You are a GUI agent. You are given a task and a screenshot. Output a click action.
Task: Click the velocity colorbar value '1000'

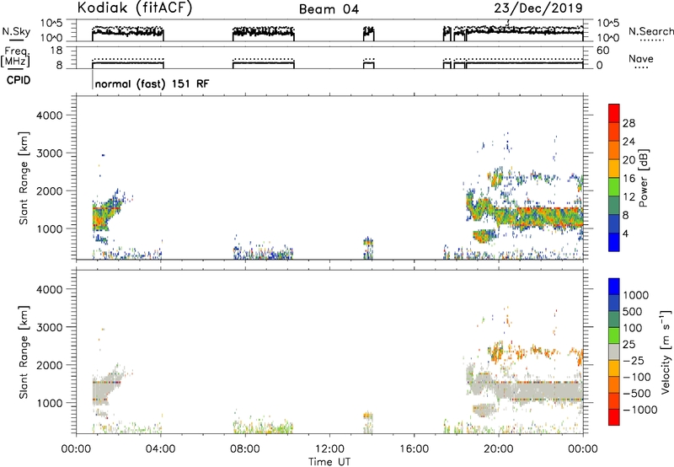(x=636, y=295)
